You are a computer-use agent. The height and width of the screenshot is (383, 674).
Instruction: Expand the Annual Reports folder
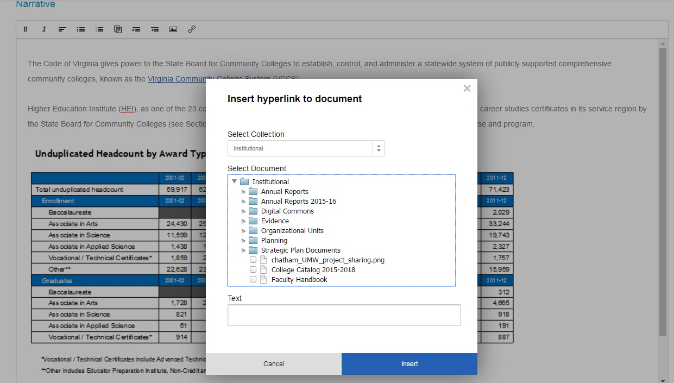(x=243, y=191)
